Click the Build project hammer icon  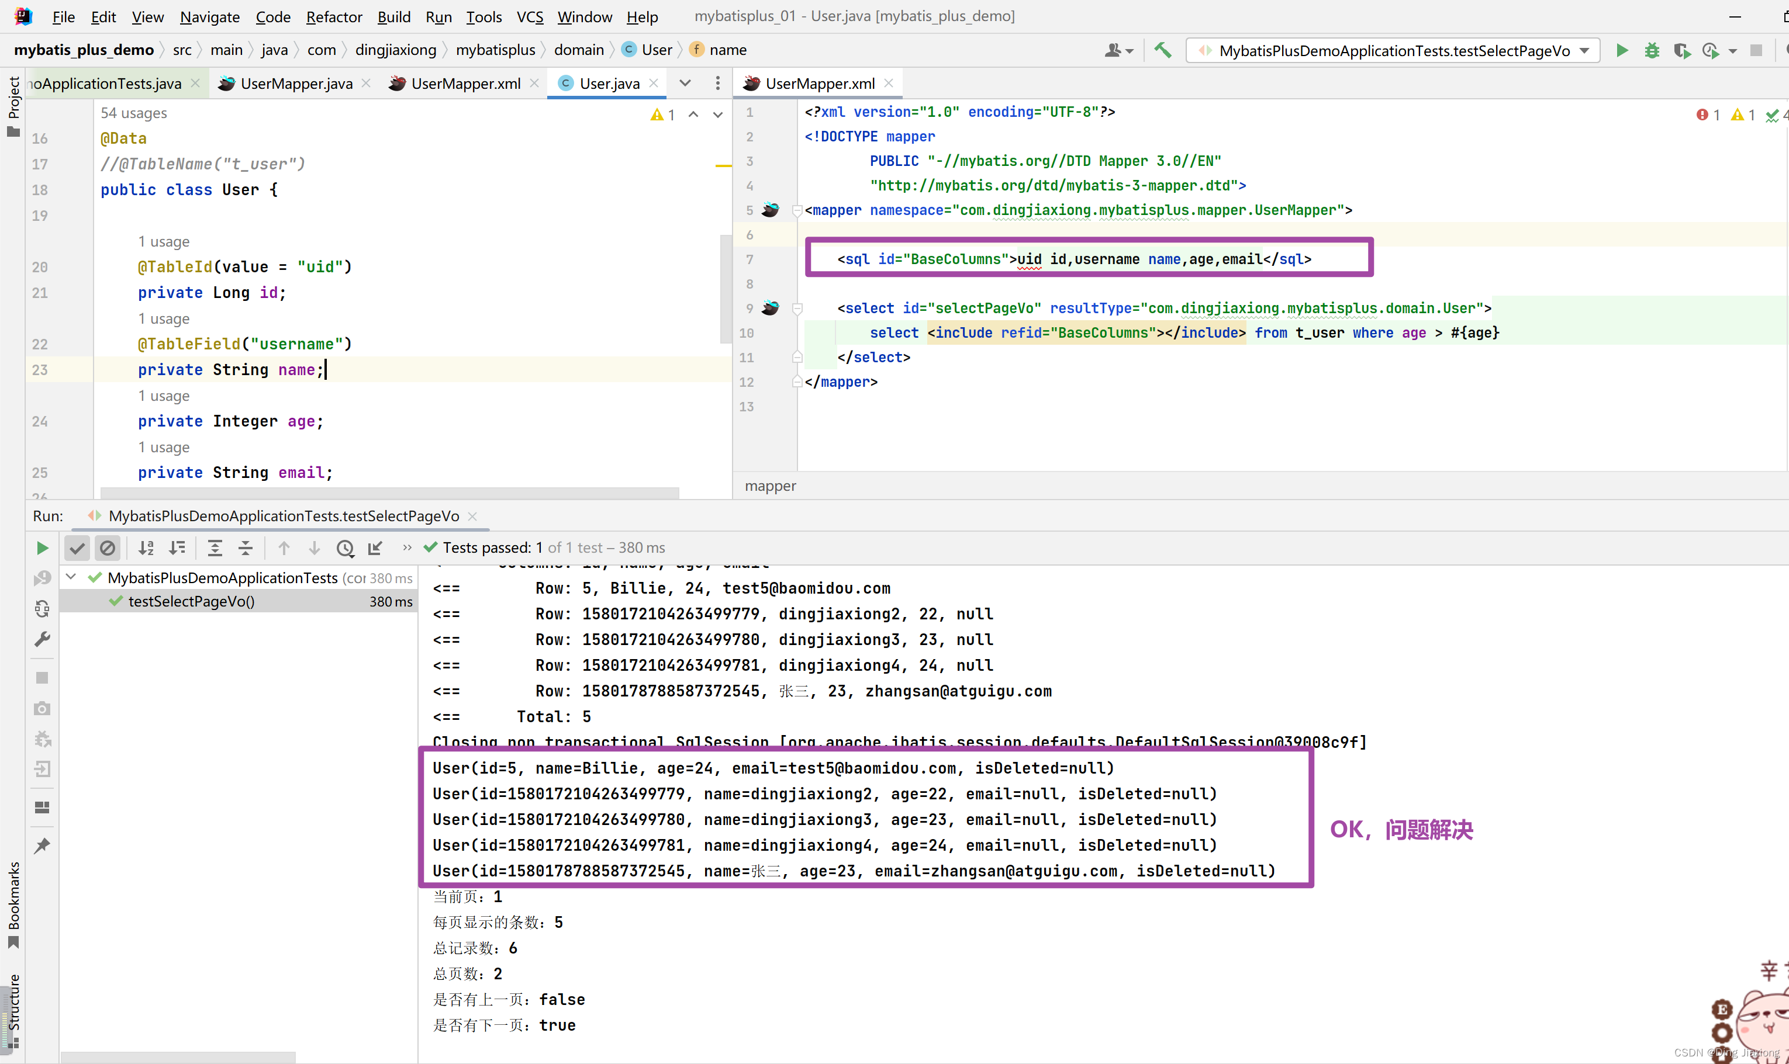(1163, 50)
